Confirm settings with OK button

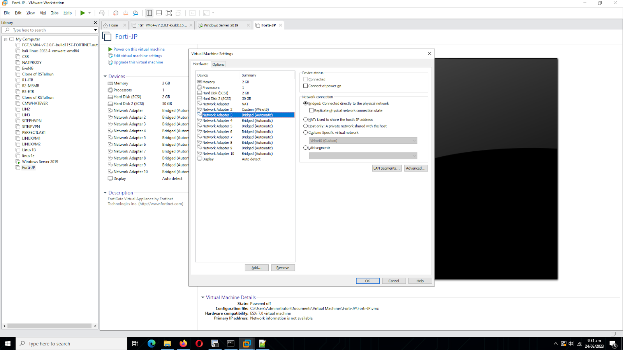(x=368, y=281)
